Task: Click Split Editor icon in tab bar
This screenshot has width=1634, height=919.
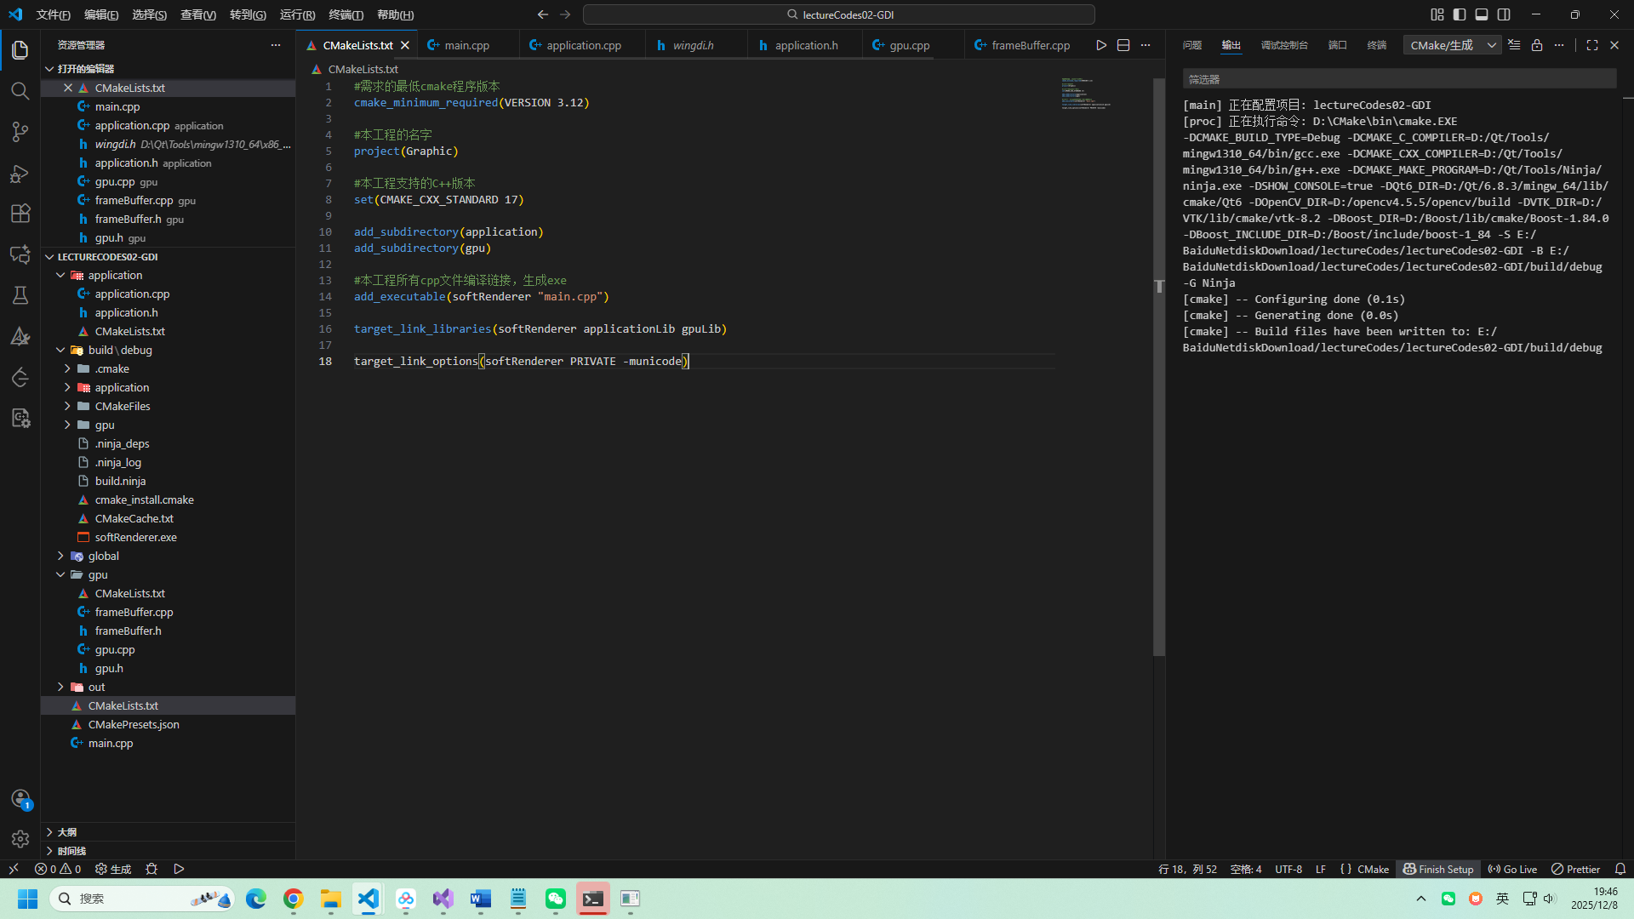Action: point(1123,45)
